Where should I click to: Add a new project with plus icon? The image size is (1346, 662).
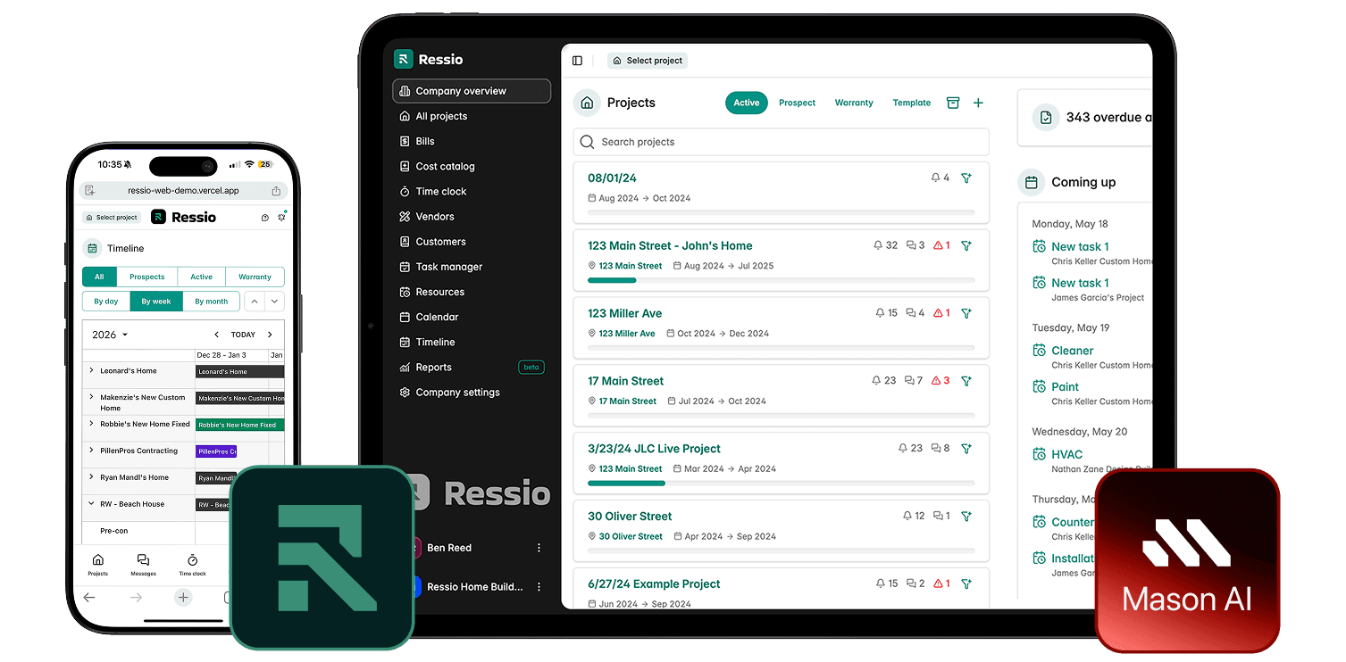(978, 103)
